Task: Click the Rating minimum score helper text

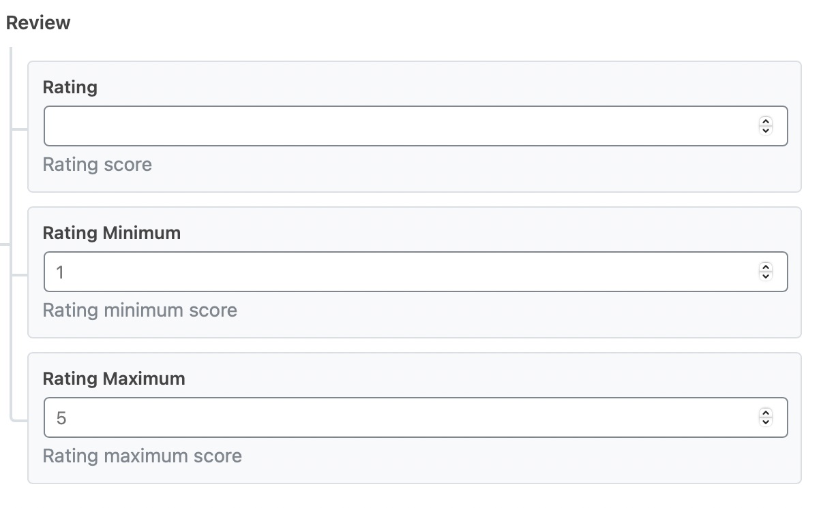Action: (140, 310)
